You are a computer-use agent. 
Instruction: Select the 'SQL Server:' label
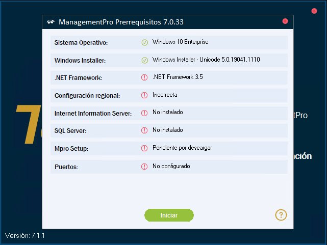point(70,131)
